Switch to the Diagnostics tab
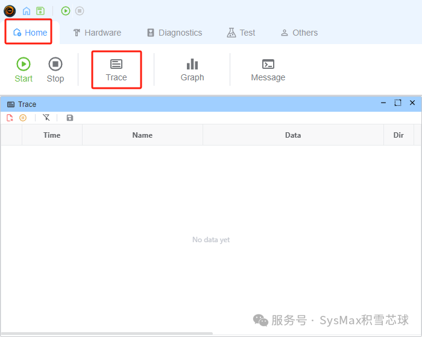 click(174, 33)
